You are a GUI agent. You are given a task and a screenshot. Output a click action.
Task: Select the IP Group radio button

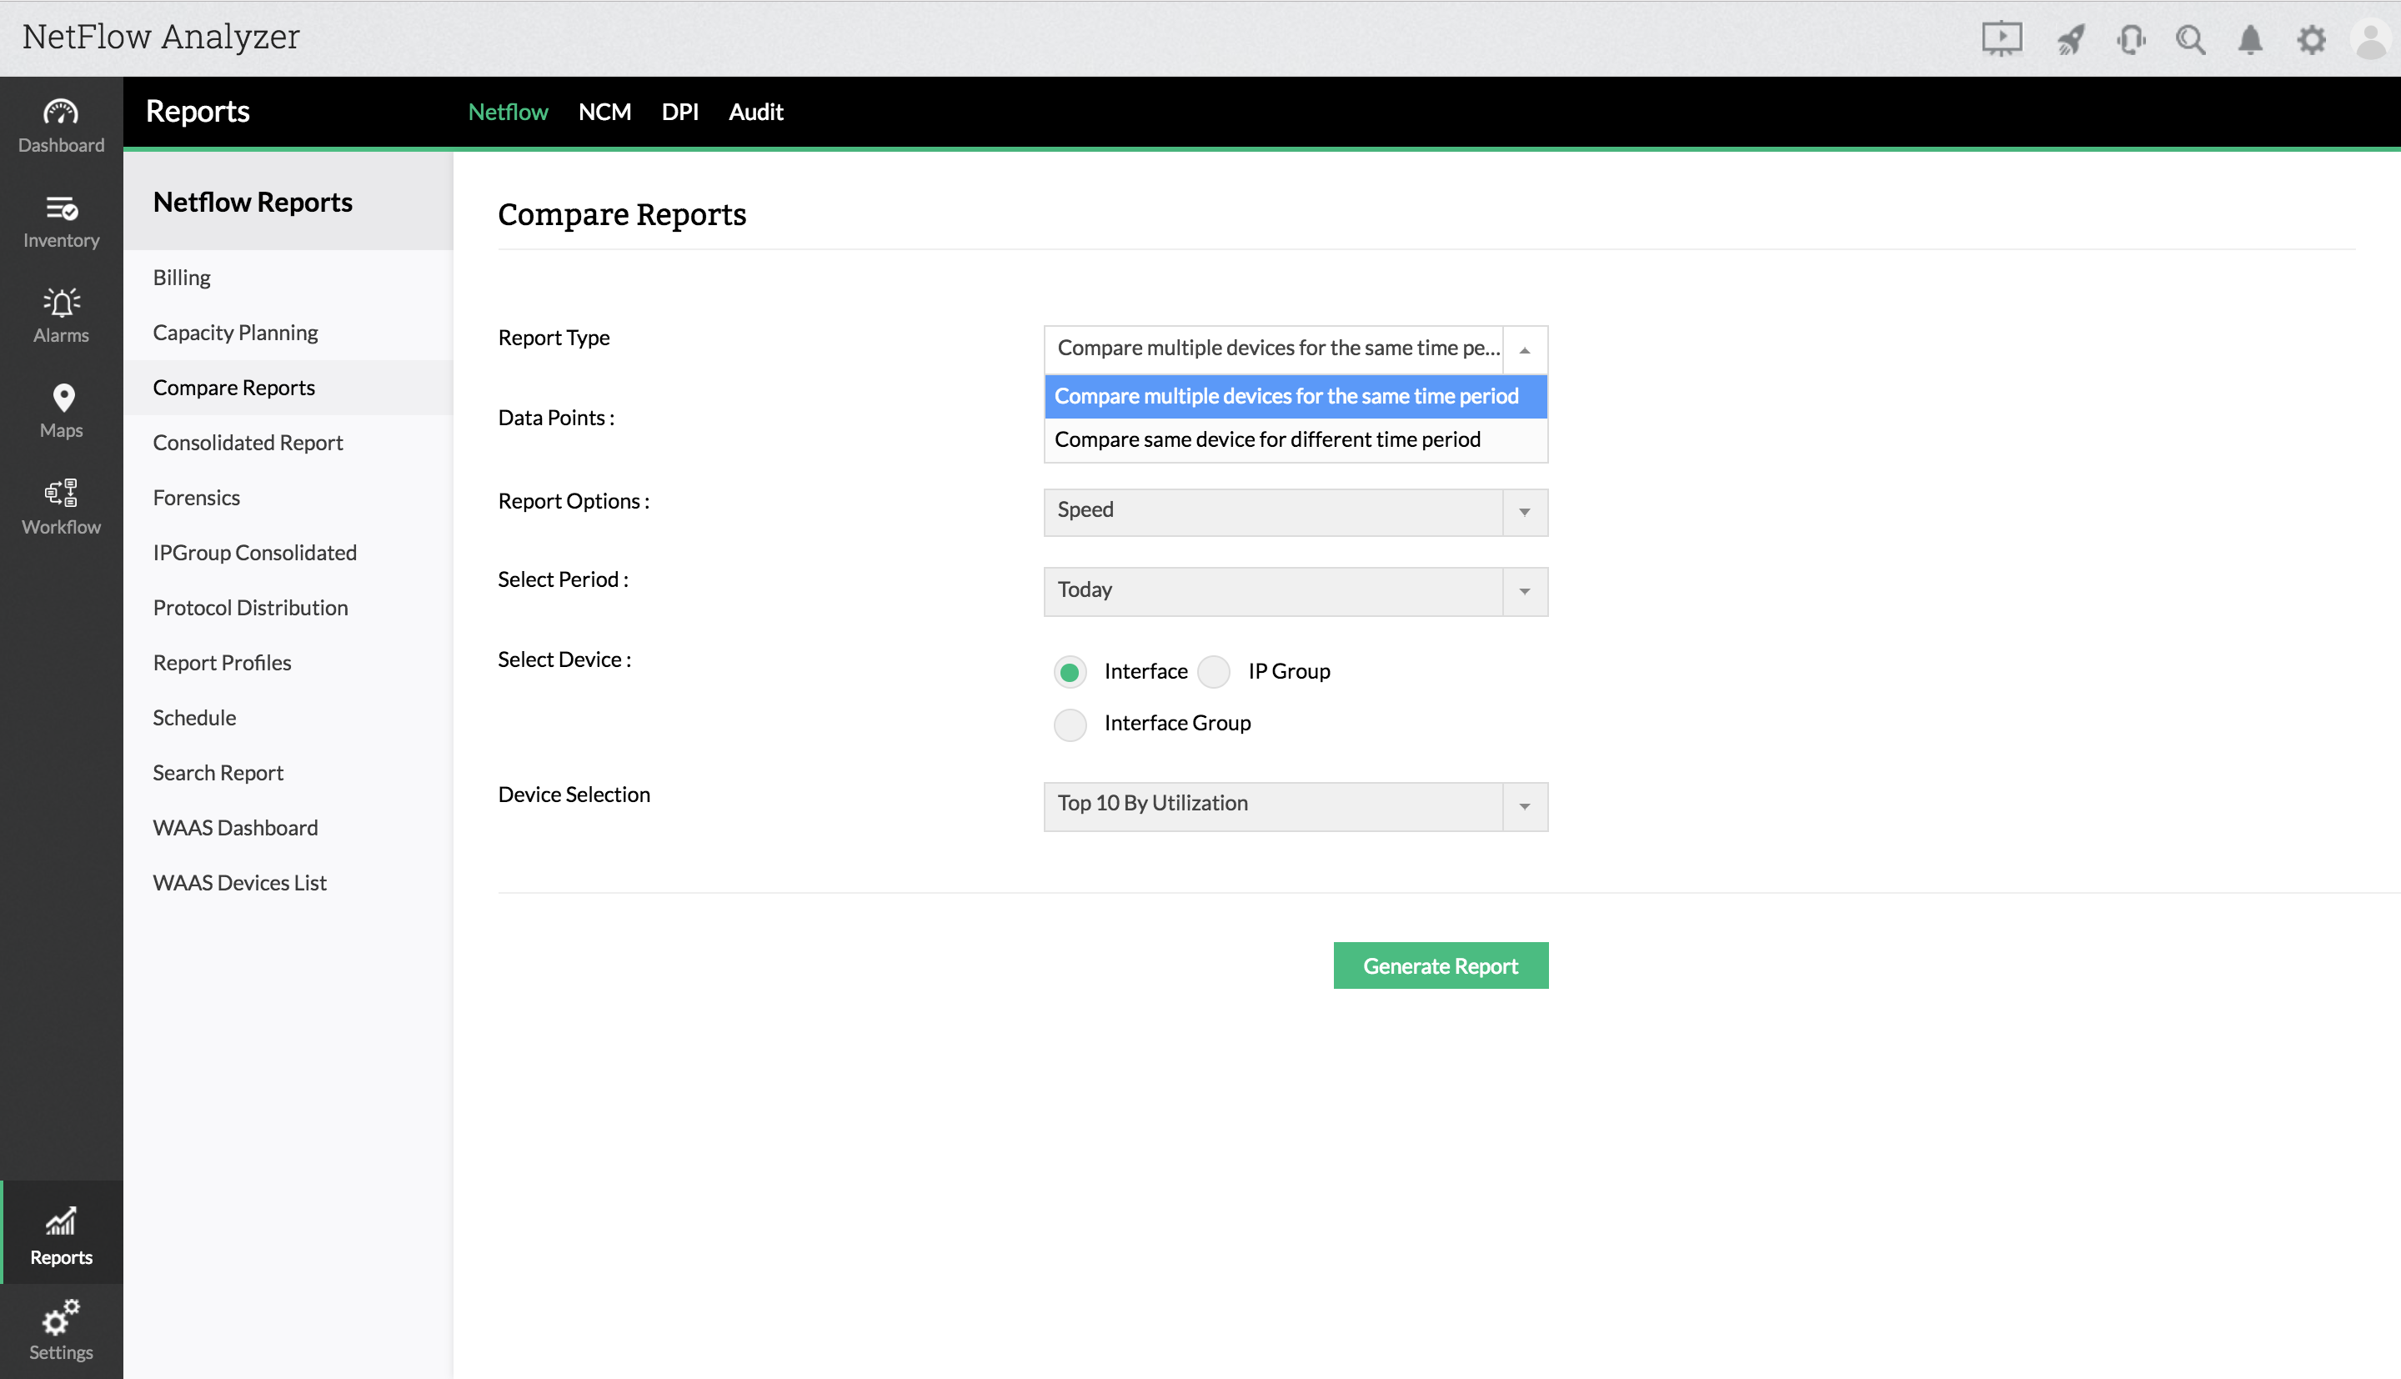click(x=1214, y=671)
